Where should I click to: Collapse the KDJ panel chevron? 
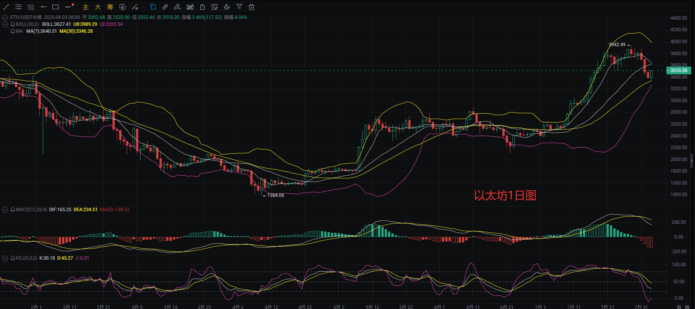point(5,258)
